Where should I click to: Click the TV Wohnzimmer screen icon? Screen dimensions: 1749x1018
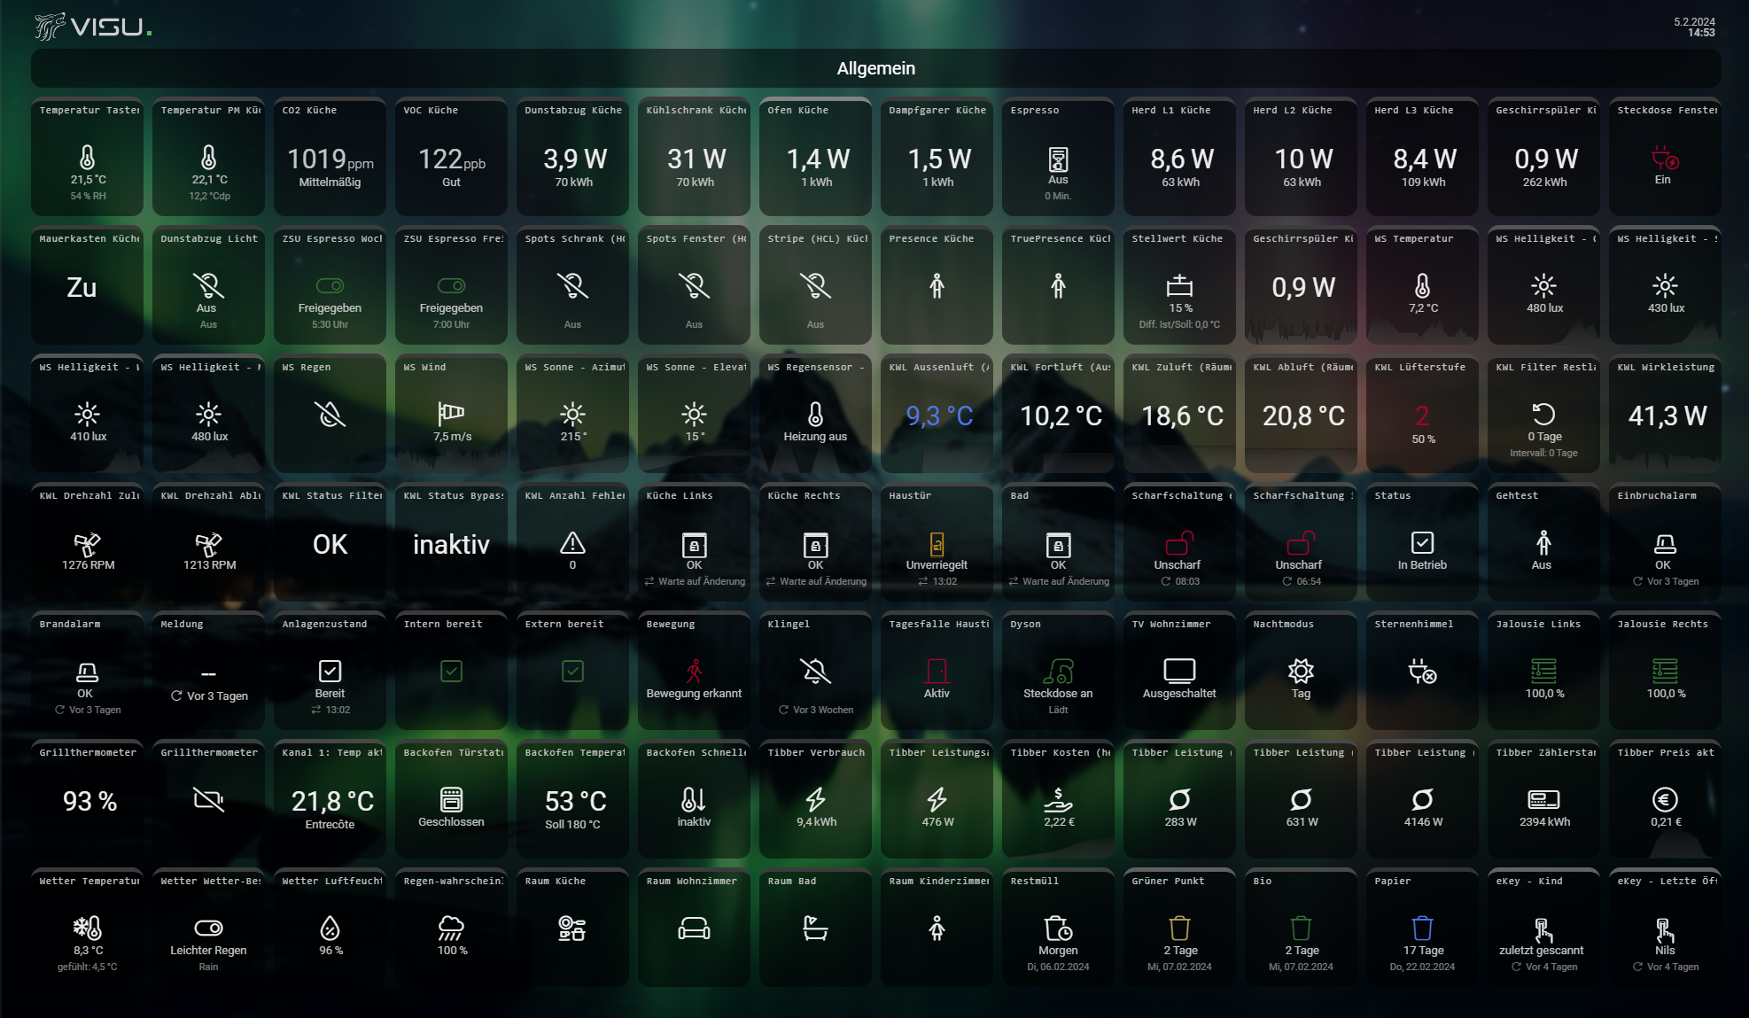[x=1179, y=671]
